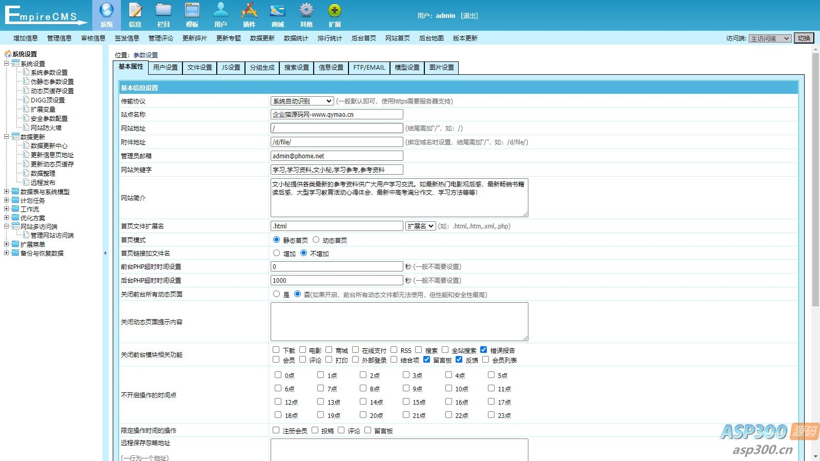Select the 动态首页 radio button
Screen dimensions: 820x461
[316, 240]
